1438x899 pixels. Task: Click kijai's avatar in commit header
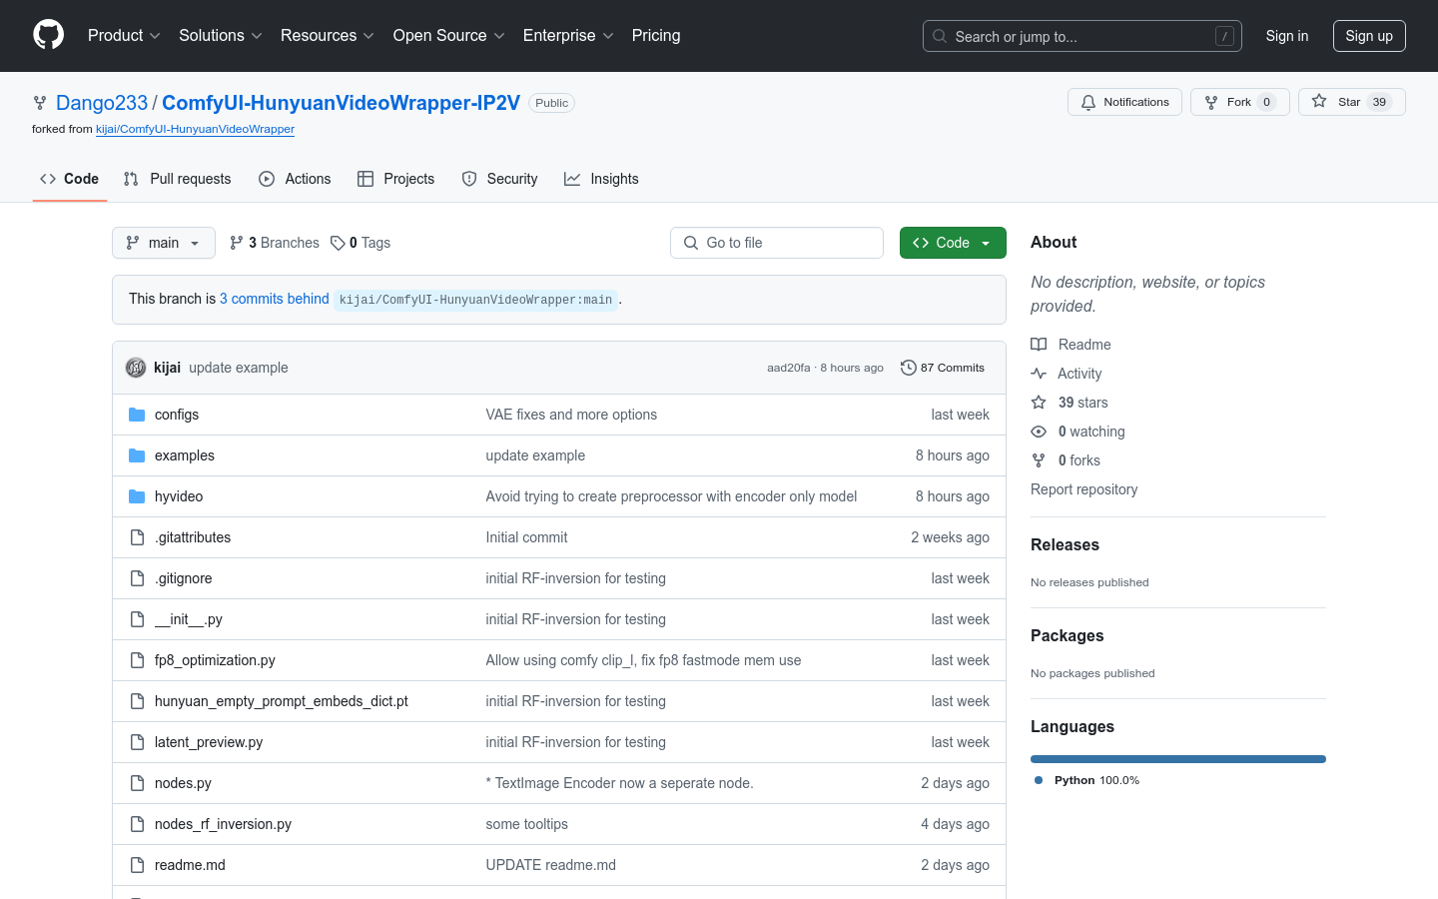(136, 368)
